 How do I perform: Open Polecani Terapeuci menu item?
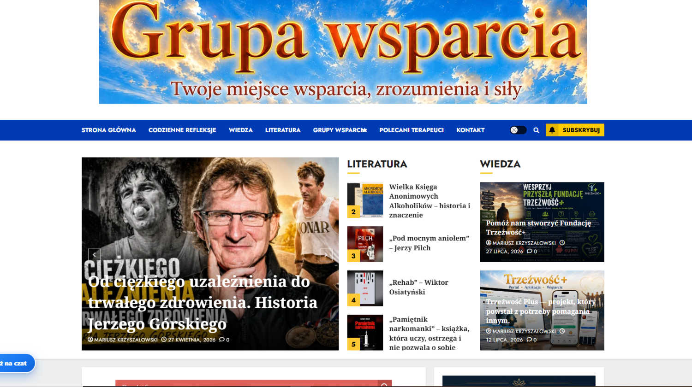point(412,130)
